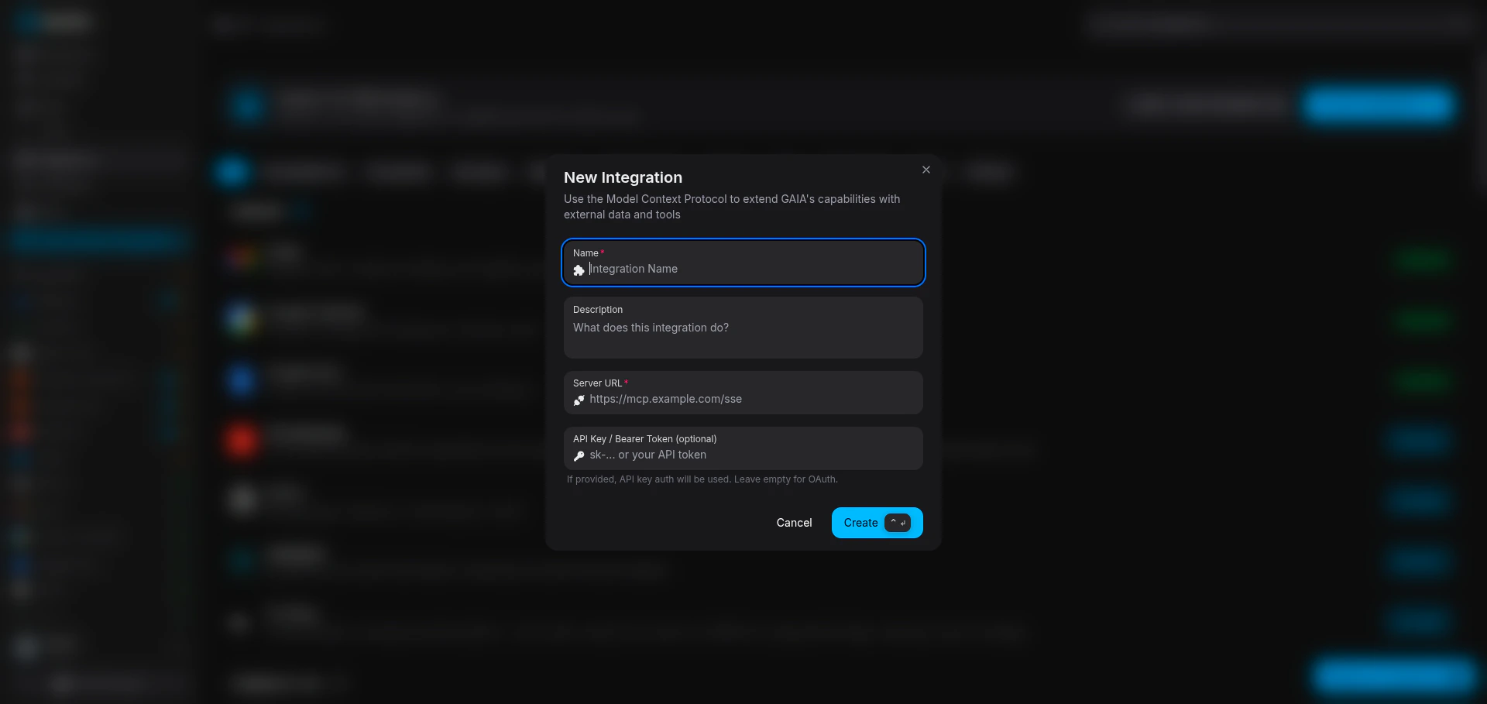Click the API Key / Bearer Token input
The height and width of the screenshot is (704, 1487).
742,455
